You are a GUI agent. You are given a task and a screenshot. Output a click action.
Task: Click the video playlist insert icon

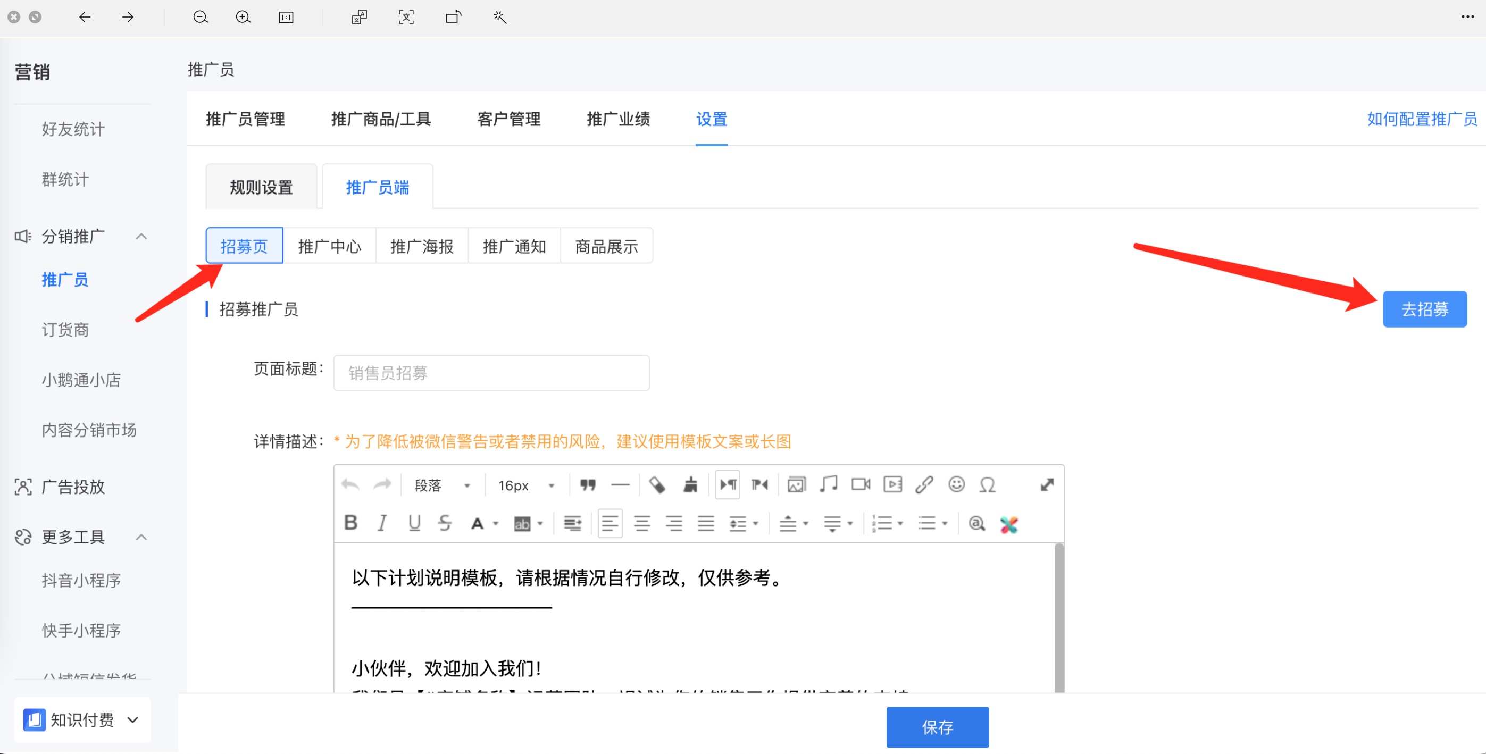click(x=892, y=484)
